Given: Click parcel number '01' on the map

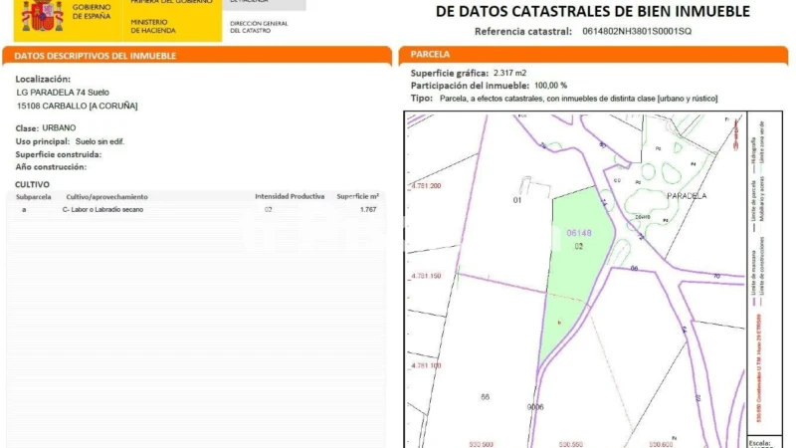Looking at the screenshot, I should (x=516, y=200).
